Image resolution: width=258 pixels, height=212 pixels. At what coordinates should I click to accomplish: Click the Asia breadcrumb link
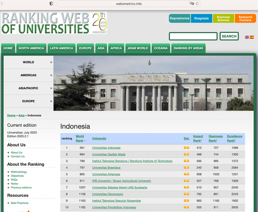coord(21,115)
